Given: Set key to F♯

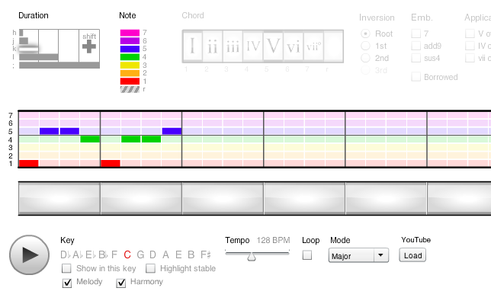Looking at the screenshot, I should (x=206, y=254).
